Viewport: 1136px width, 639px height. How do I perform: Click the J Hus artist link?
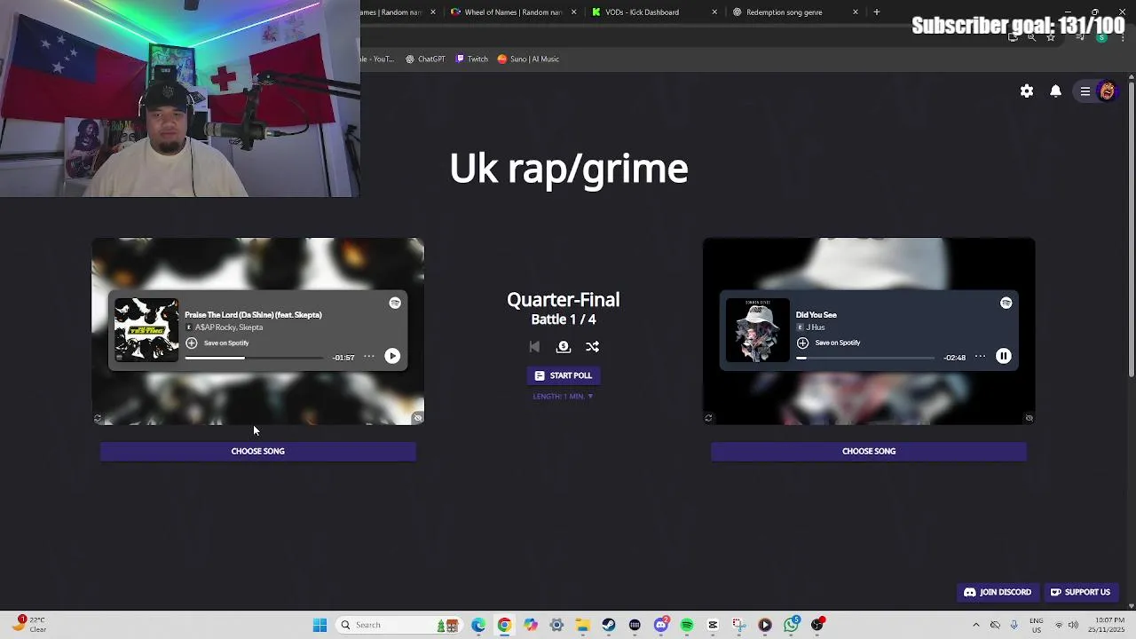pos(816,327)
